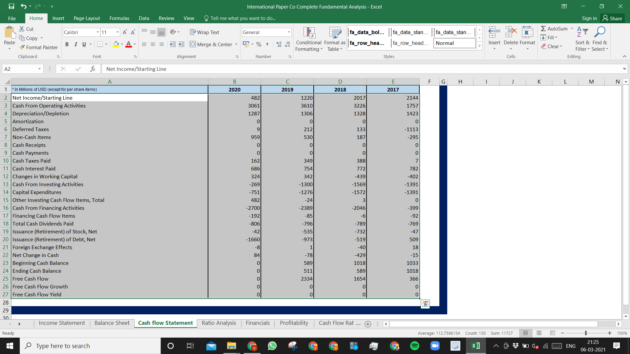
Task: Click Merge & Center
Action: [x=211, y=44]
